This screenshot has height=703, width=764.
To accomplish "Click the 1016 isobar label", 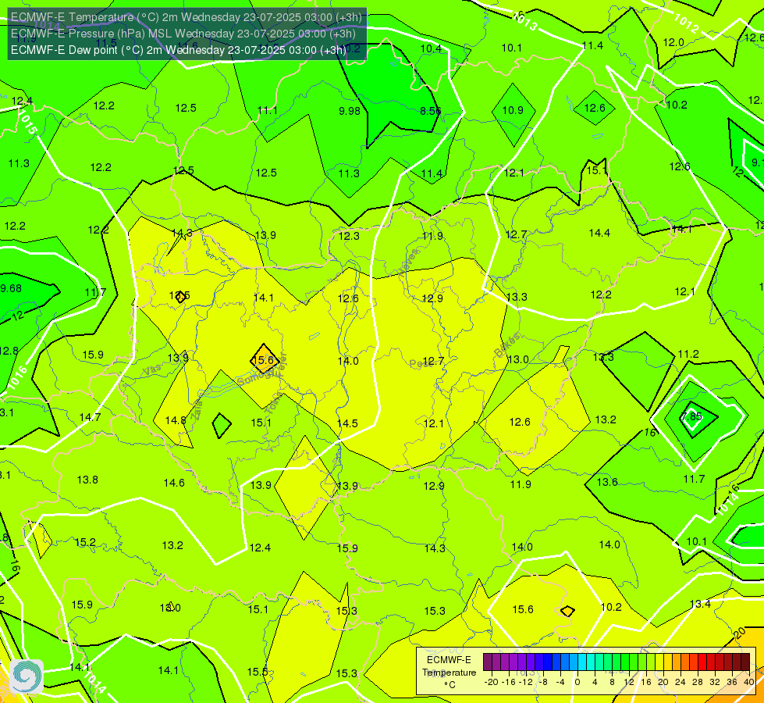I will 17,378.
